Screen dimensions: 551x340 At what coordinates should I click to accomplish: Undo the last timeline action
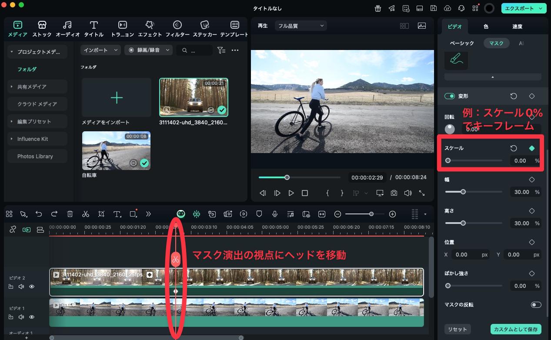click(39, 214)
